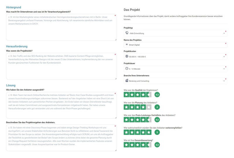
Task: Click the clock icon in Projektdauer field
Action: coord(127,68)
